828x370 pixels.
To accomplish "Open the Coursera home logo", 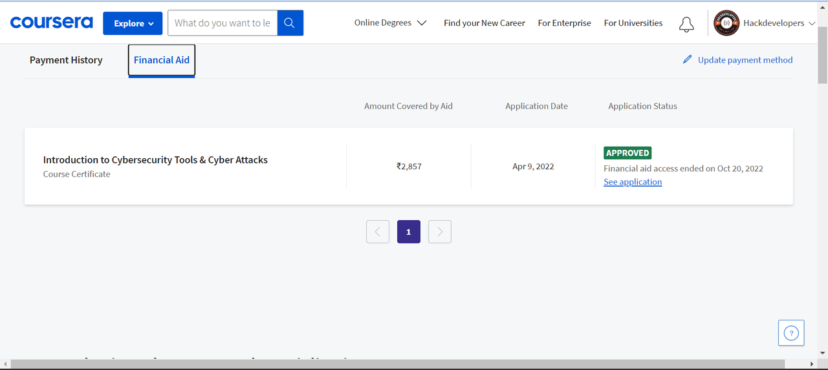I will click(x=52, y=23).
